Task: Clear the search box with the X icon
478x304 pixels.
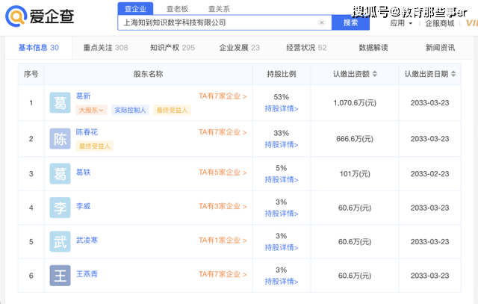Action: [322, 22]
